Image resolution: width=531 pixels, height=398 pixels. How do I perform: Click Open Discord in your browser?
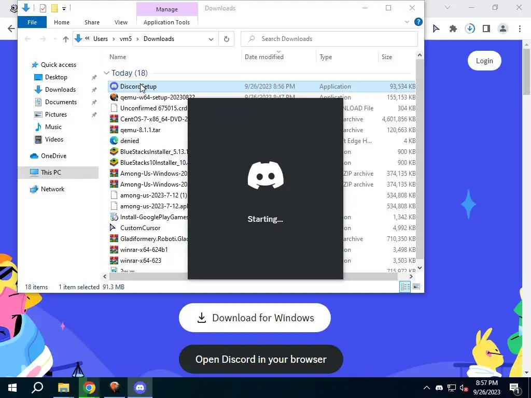261,359
